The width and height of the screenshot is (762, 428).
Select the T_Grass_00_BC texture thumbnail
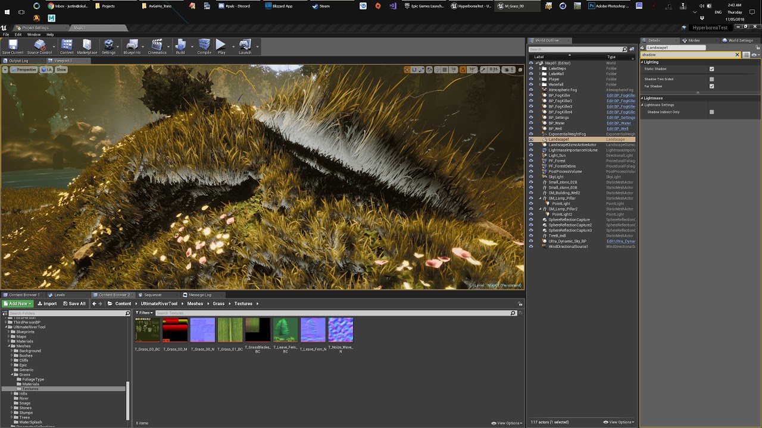click(x=148, y=330)
